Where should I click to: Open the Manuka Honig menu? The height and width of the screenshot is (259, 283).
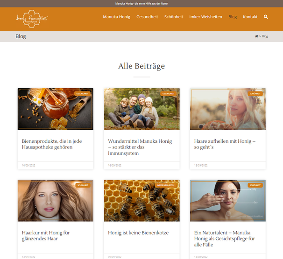point(116,17)
